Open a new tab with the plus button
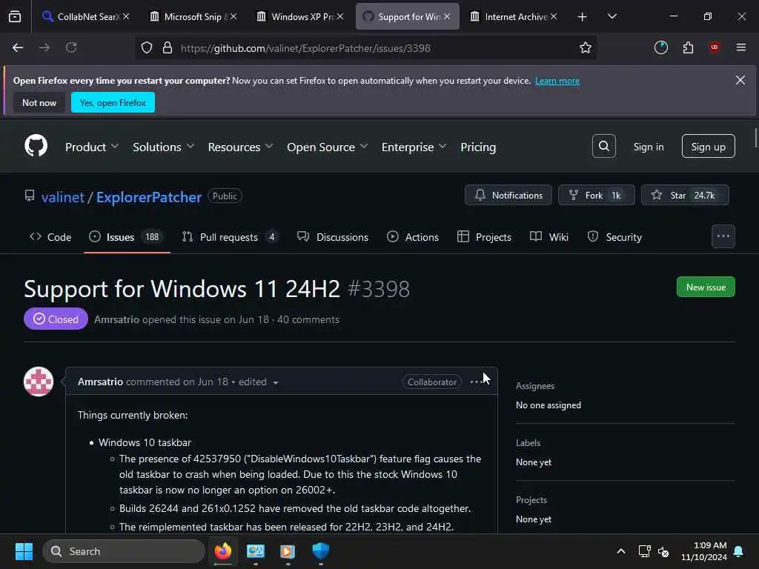Viewport: 759px width, 569px height. point(583,17)
